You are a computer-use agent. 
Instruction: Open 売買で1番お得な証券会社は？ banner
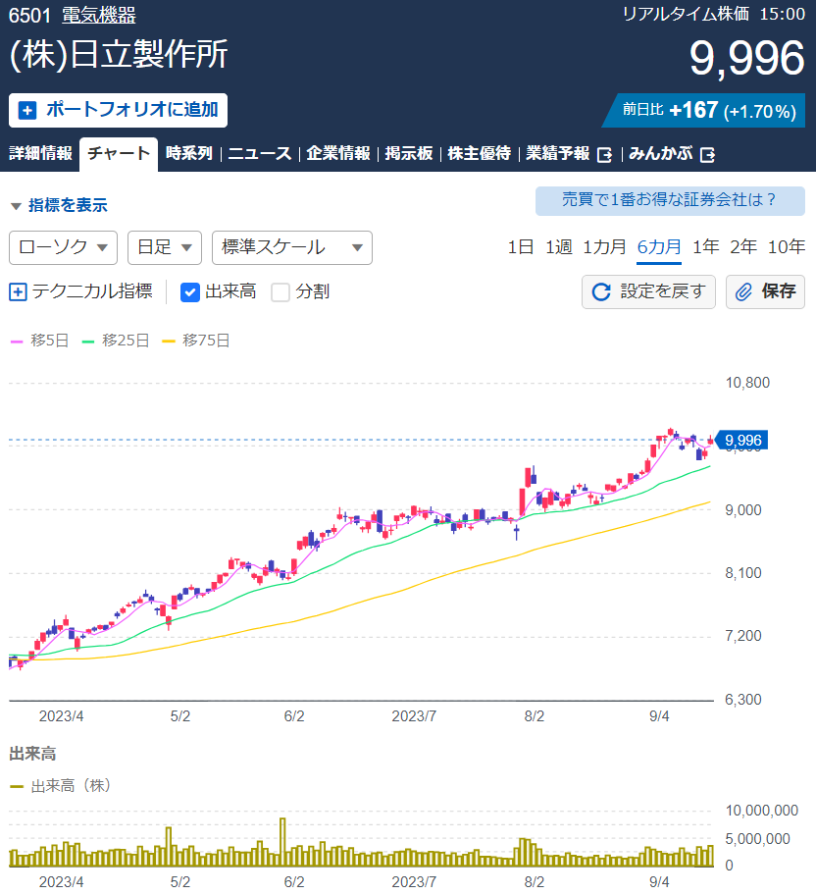[x=670, y=201]
